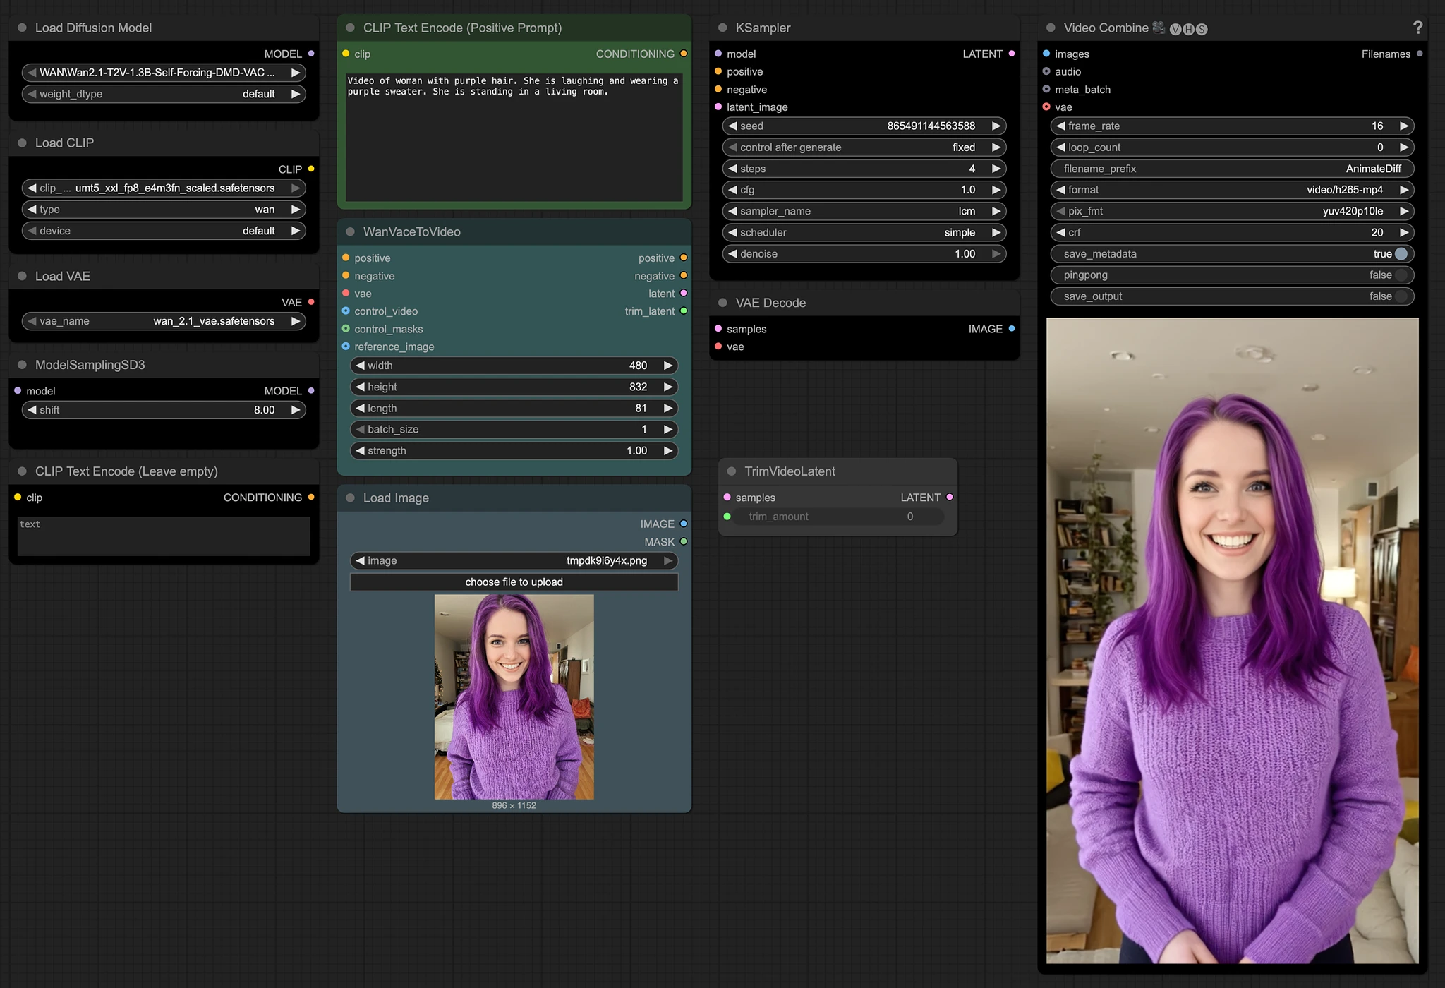Viewport: 1445px width, 988px height.
Task: Collapse the Load Diffusion Model node dot
Action: coord(22,28)
